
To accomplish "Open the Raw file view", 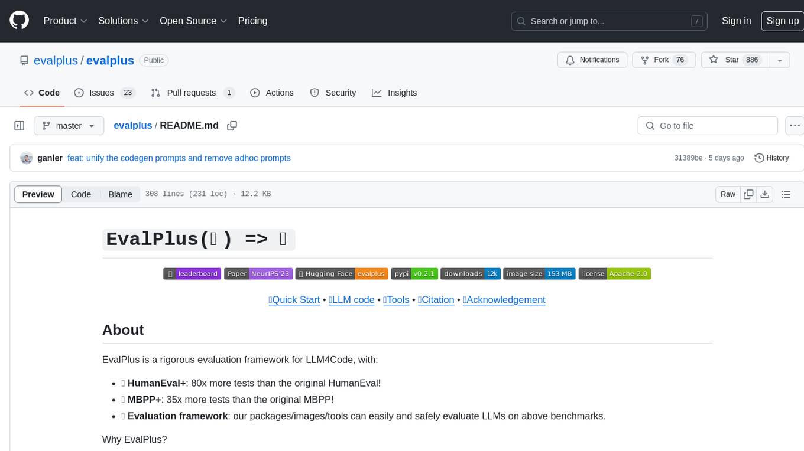I will click(x=728, y=194).
